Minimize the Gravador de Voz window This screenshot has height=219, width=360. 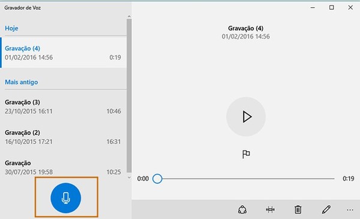point(313,8)
